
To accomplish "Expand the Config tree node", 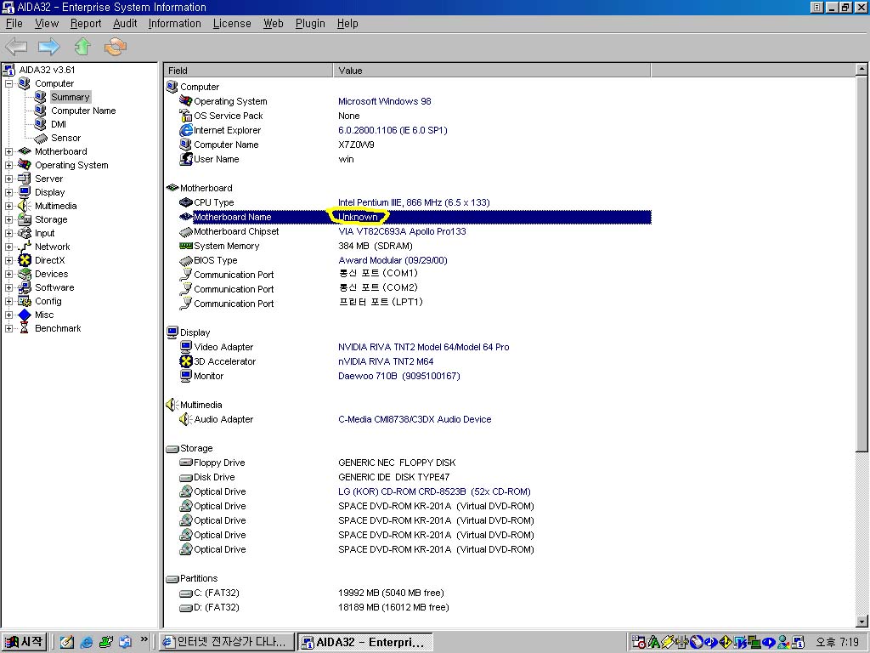I will (x=8, y=302).
